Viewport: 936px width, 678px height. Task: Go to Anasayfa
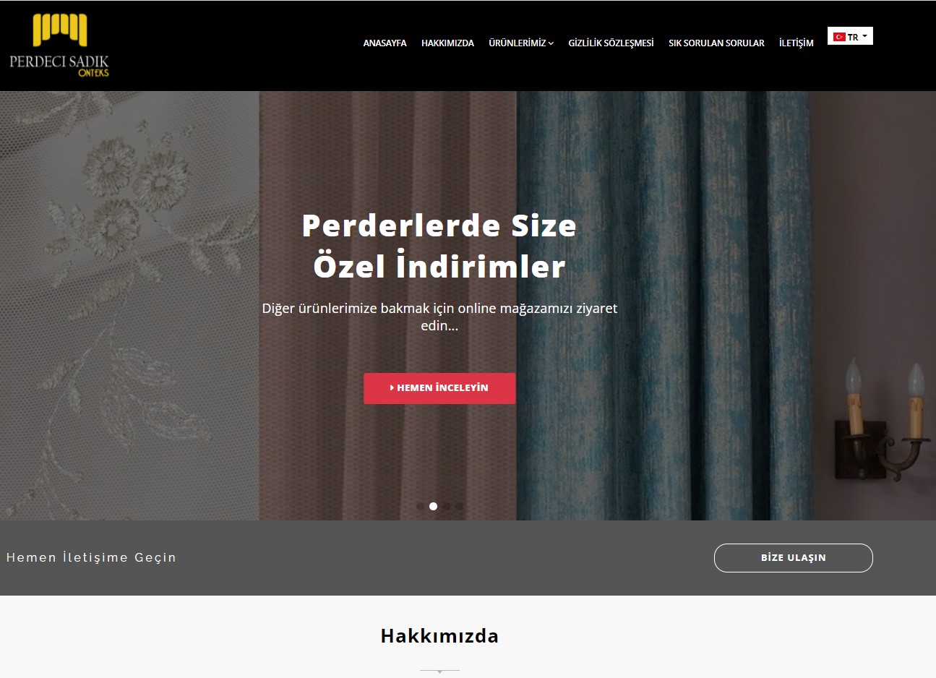pyautogui.click(x=385, y=43)
